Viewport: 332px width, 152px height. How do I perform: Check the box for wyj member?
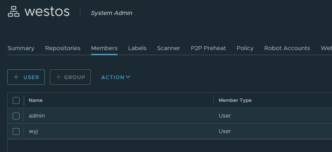[16, 131]
